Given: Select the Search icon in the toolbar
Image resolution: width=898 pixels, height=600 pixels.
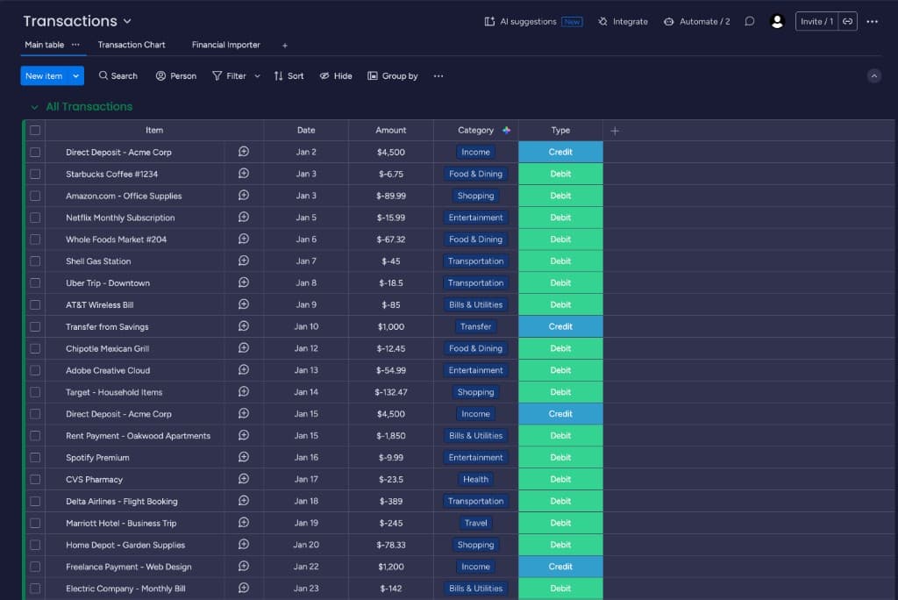Looking at the screenshot, I should tap(103, 75).
